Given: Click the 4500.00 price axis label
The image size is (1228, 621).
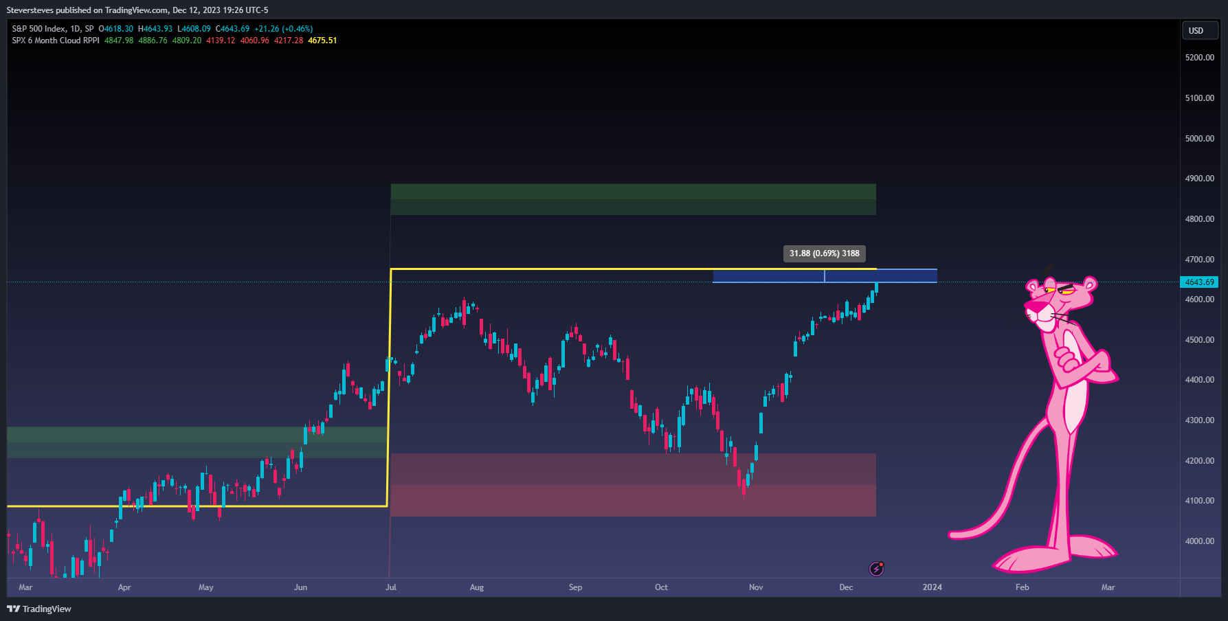Looking at the screenshot, I should [1199, 340].
